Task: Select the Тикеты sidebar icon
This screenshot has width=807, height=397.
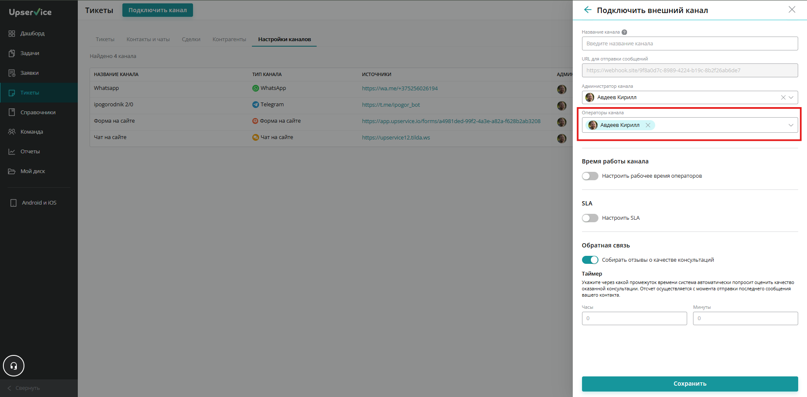Action: point(12,93)
